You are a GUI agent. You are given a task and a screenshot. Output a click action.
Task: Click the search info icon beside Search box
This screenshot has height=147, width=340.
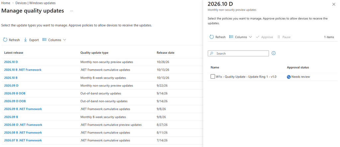(x=274, y=53)
